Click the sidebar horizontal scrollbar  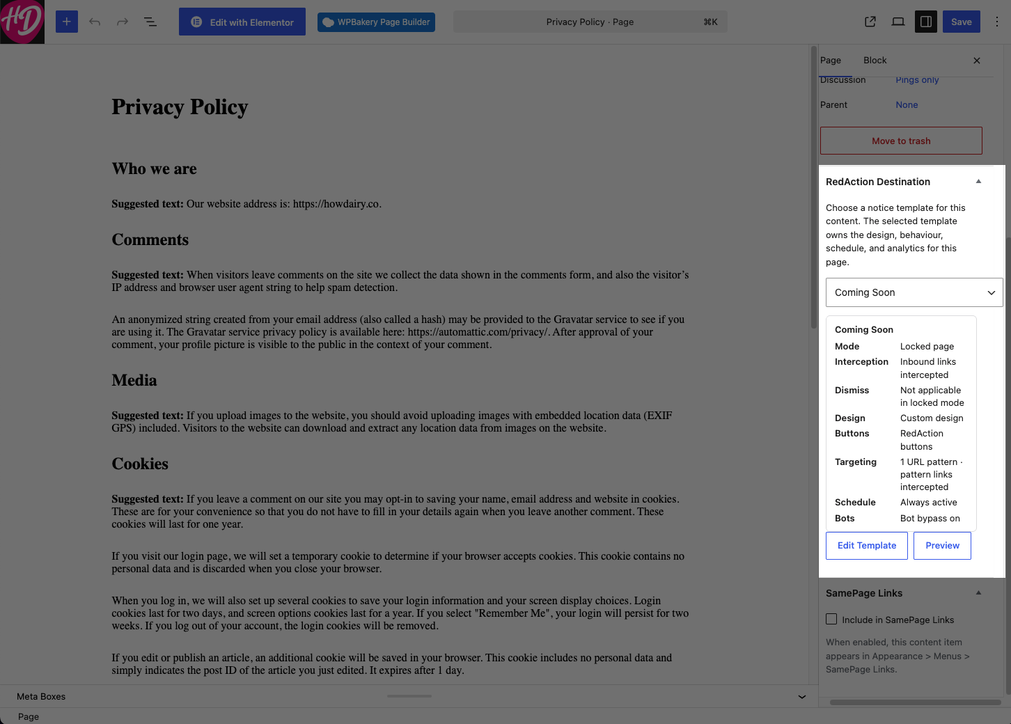915,702
